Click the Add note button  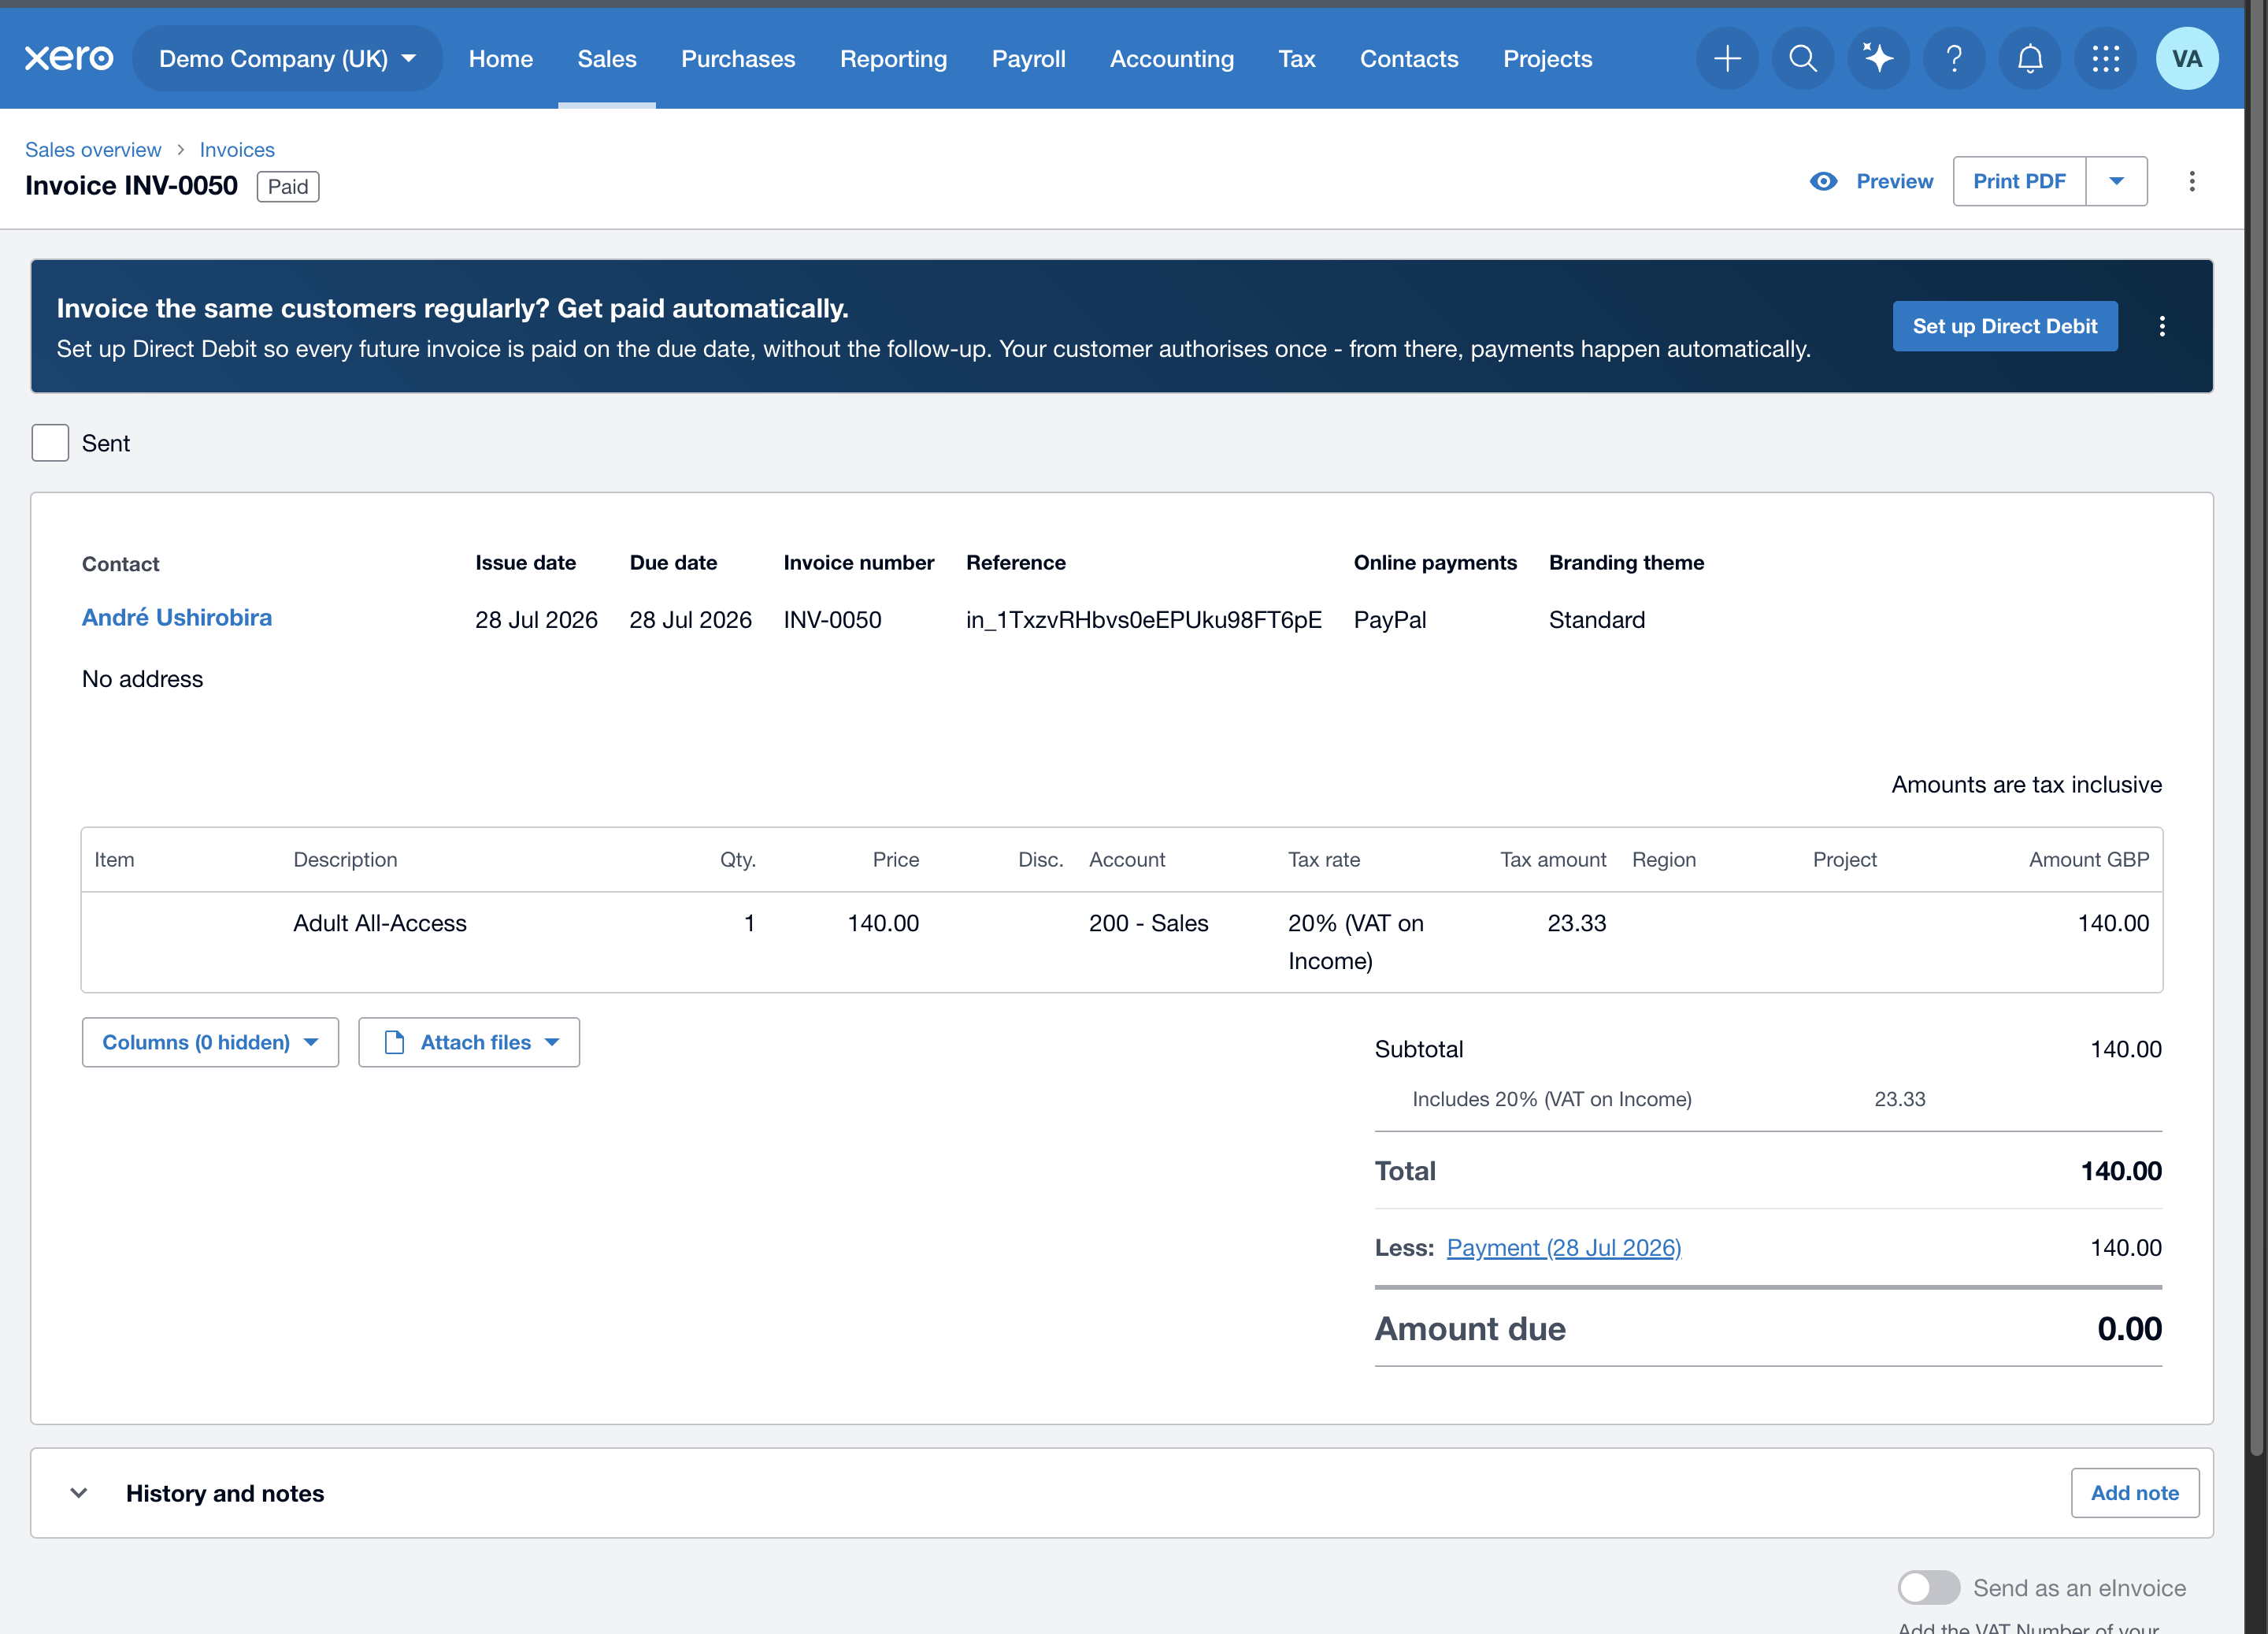click(x=2135, y=1493)
